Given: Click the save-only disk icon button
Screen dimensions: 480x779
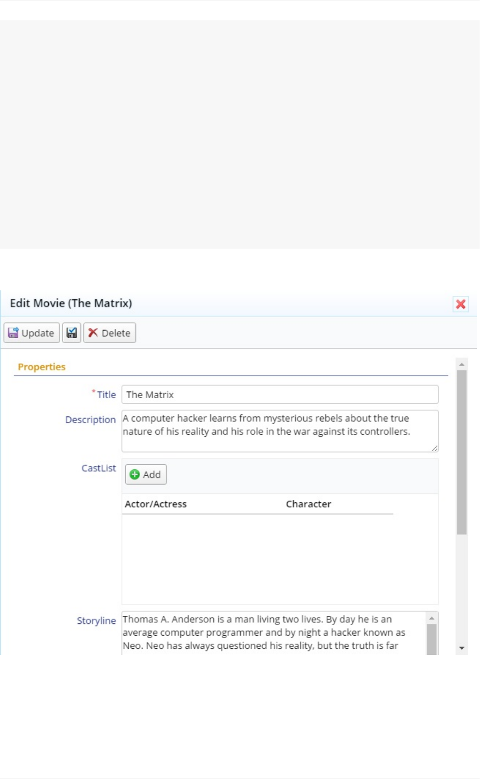Looking at the screenshot, I should 72,333.
